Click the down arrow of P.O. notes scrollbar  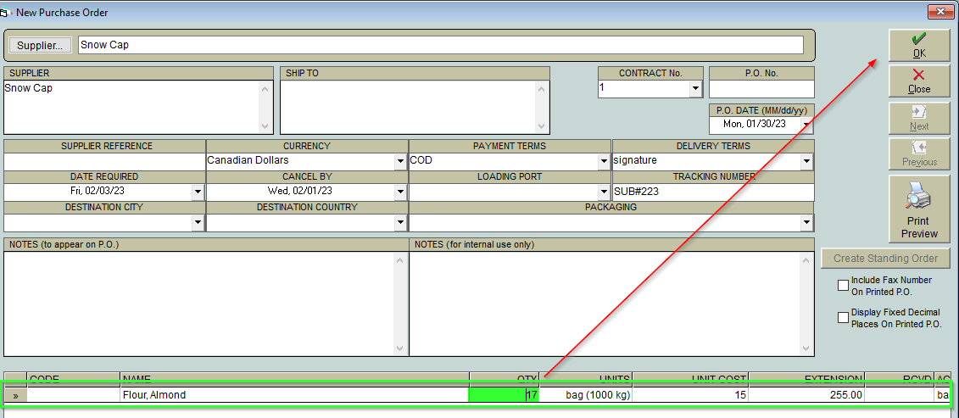400,348
